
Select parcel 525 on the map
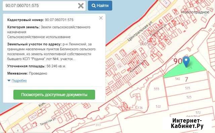point(189,97)
